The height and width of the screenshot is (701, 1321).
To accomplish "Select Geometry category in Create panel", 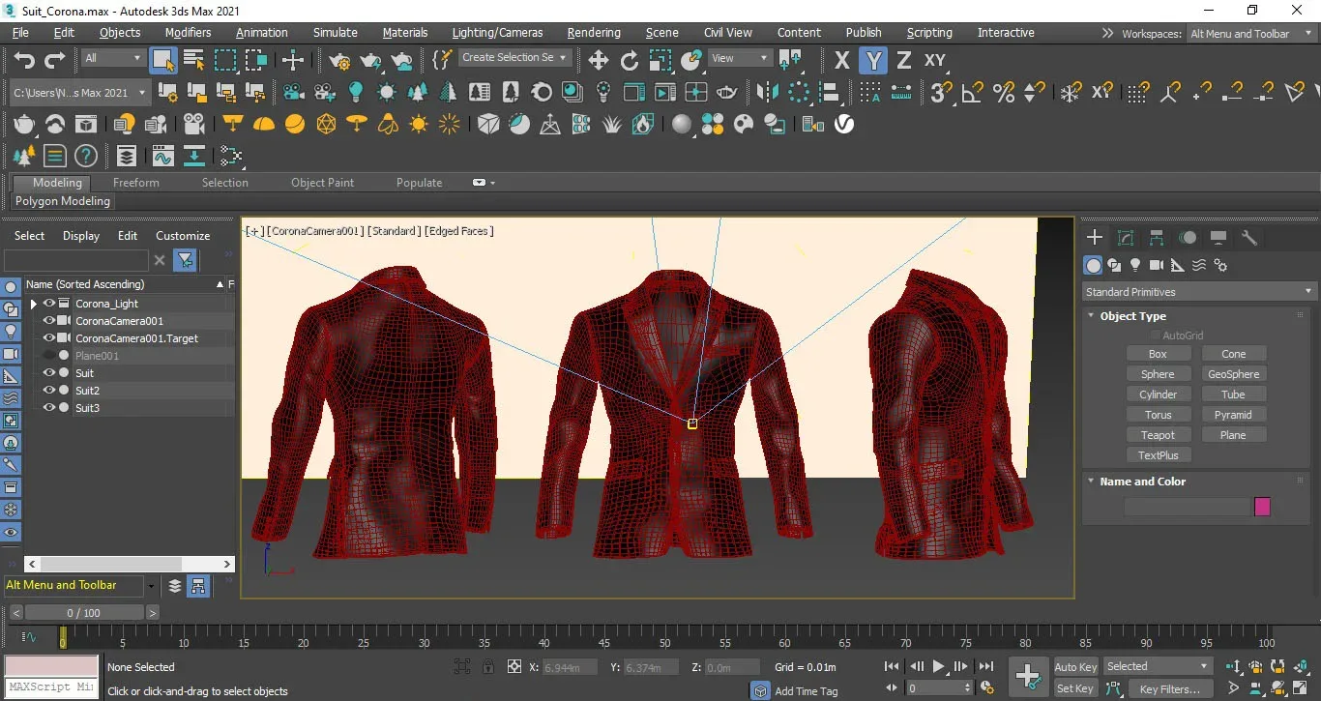I will coord(1093,265).
